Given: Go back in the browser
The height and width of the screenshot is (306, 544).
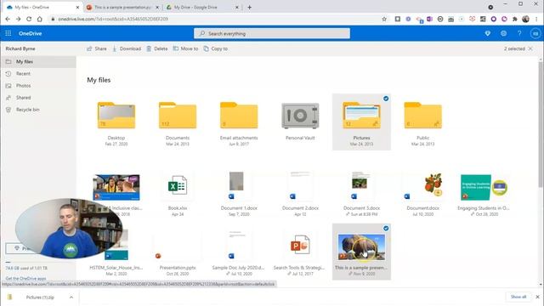Looking at the screenshot, I should 8,19.
